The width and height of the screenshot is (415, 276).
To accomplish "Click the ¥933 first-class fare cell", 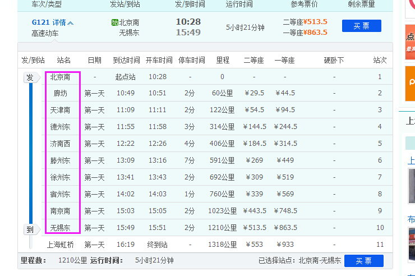I will 285,245.
